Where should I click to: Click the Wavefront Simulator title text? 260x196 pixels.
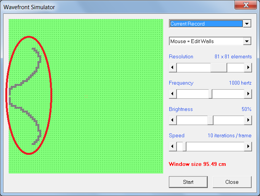pos(29,7)
